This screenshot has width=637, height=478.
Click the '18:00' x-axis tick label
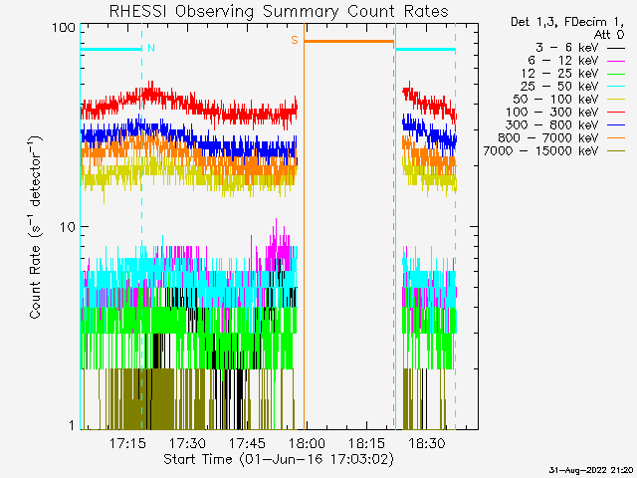307,443
